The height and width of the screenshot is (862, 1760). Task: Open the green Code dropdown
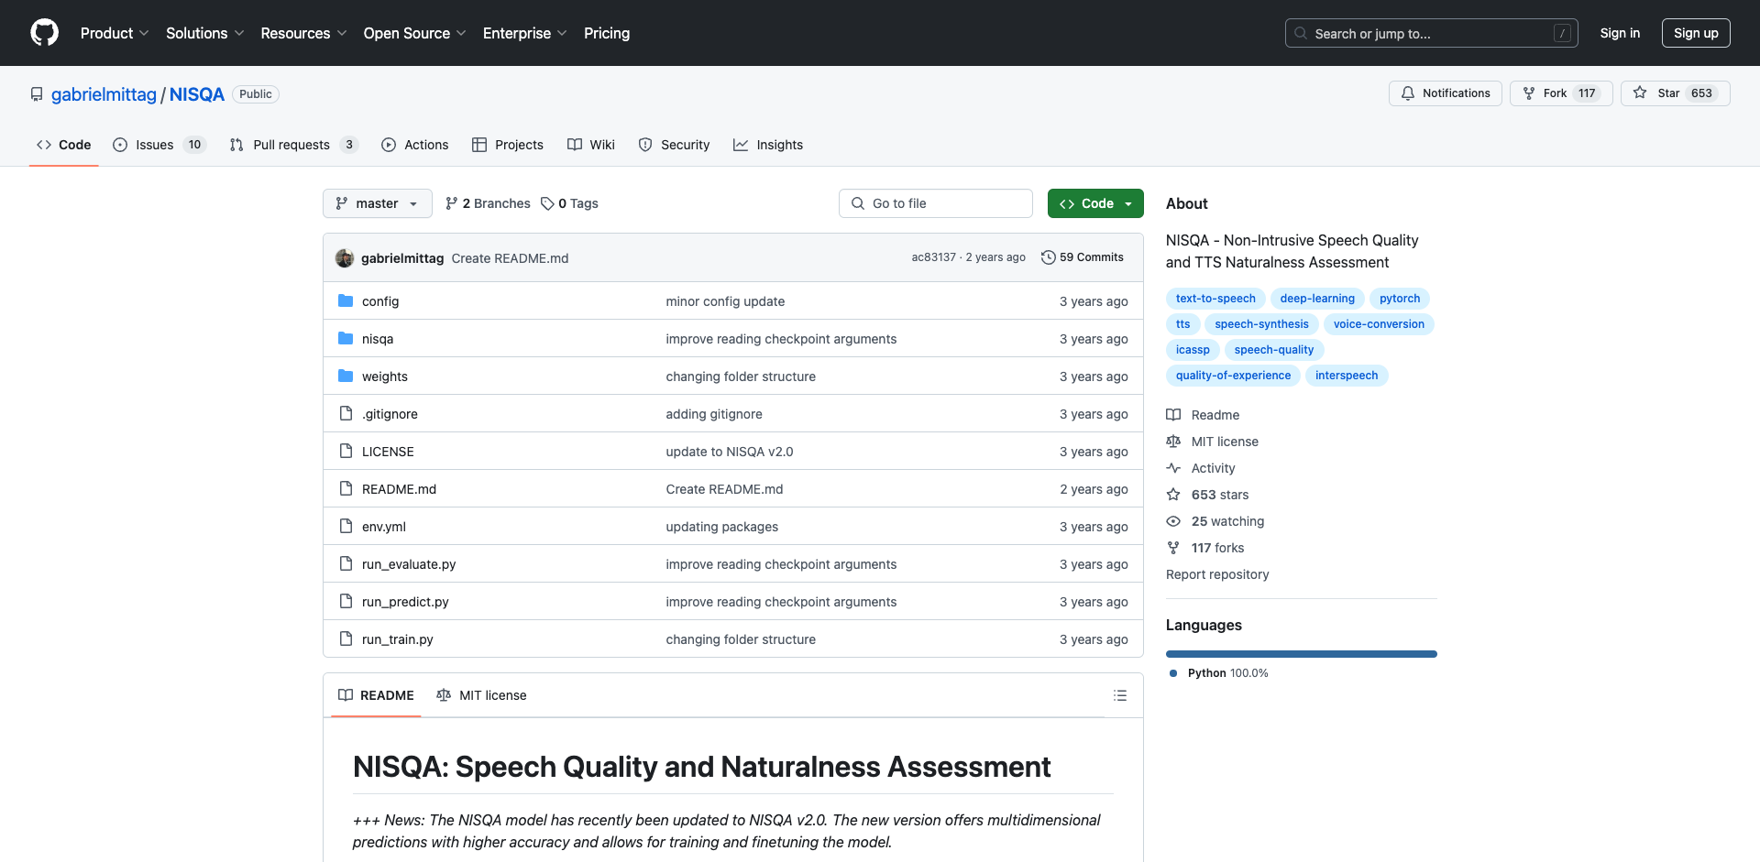click(x=1095, y=203)
